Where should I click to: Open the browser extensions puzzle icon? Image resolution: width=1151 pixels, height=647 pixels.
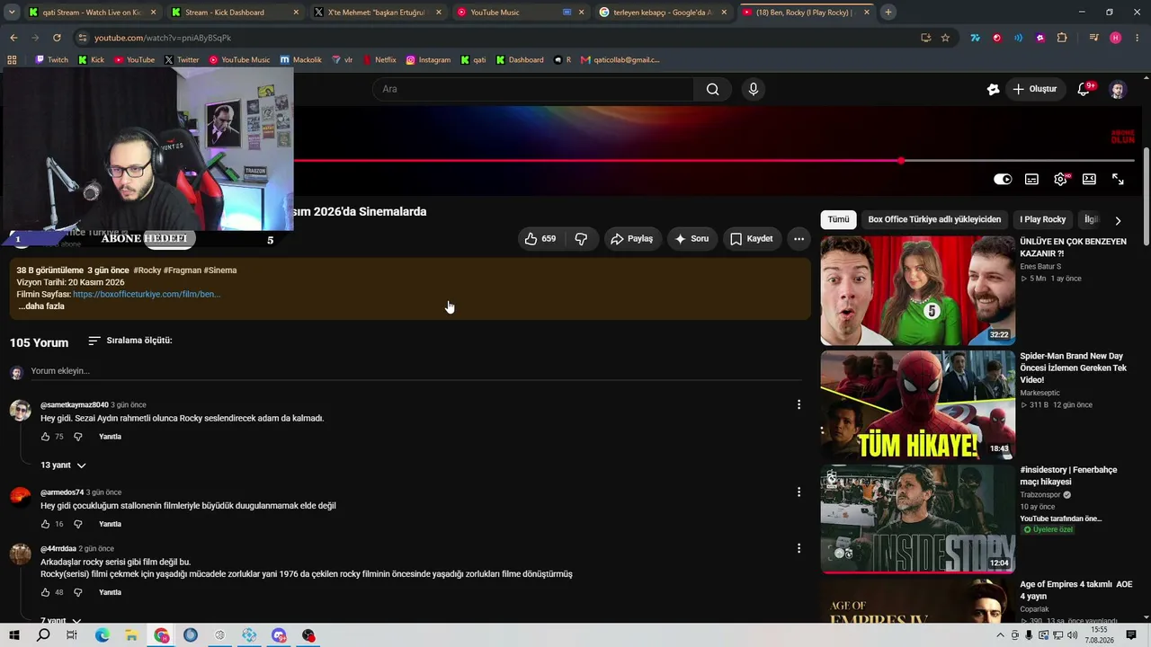(x=1062, y=38)
